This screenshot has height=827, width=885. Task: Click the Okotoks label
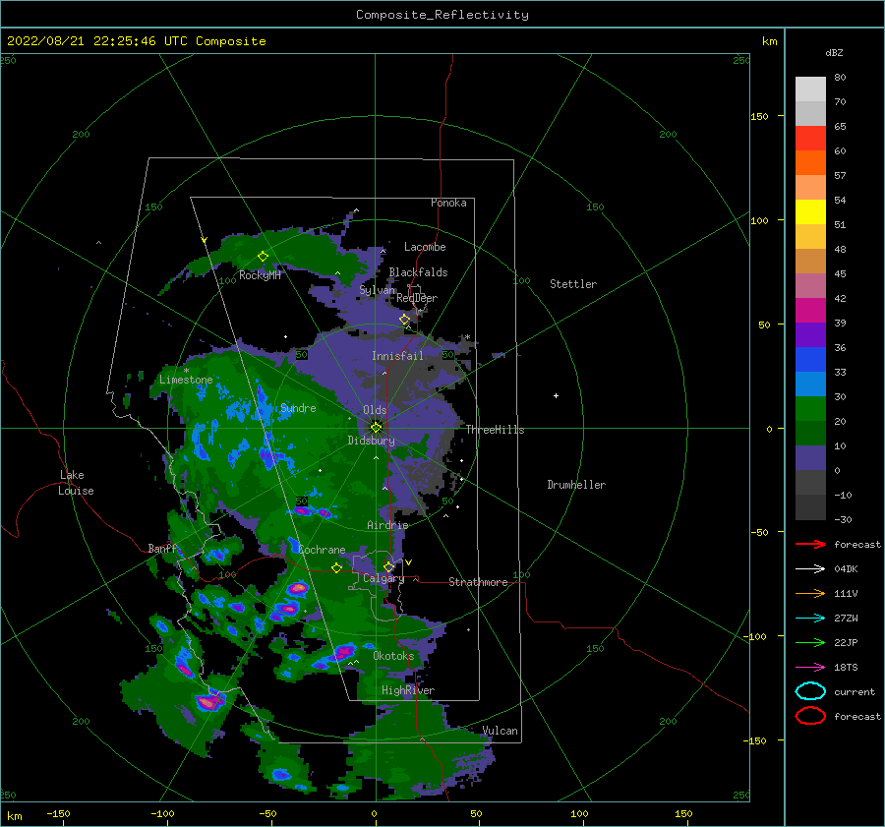(x=393, y=656)
